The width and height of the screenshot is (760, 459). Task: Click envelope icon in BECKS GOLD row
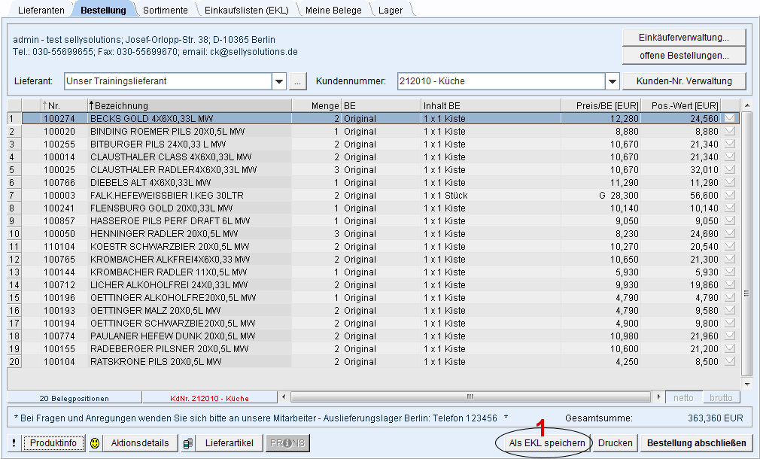pos(730,118)
